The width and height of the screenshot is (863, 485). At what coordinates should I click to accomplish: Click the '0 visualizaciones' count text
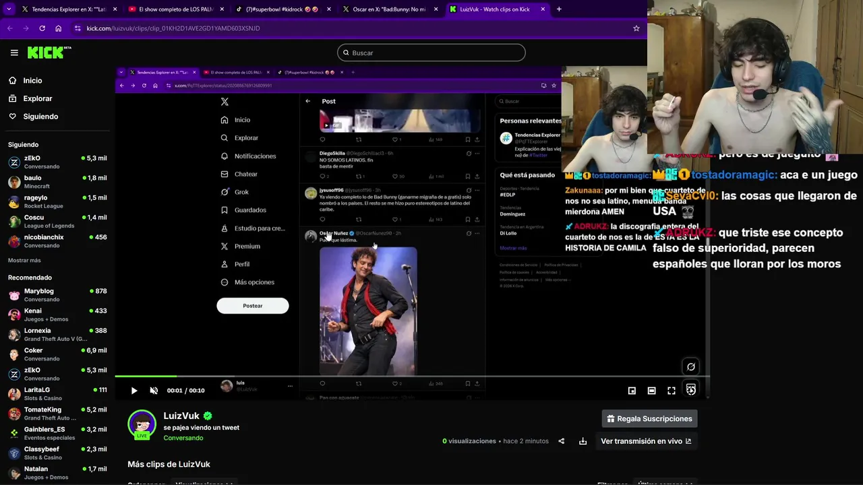pyautogui.click(x=469, y=441)
